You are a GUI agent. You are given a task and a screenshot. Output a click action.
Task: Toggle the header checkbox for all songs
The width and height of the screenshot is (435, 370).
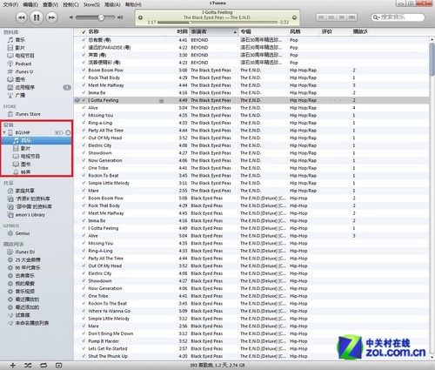(84, 31)
